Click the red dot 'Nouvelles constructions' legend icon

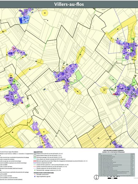click(35, 174)
